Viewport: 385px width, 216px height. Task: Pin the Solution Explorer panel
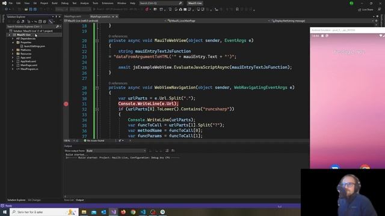point(56,17)
